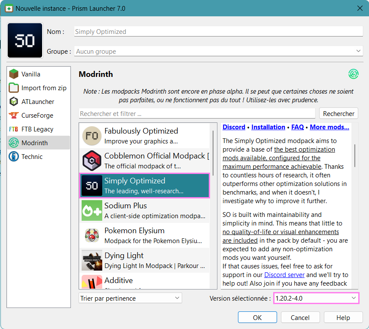
Task: Click 'A client-side optimization modpa...' text
Action: [155, 216]
